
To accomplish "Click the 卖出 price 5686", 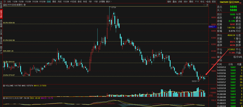I will (x=233, y=7).
